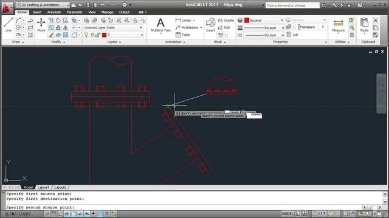Screen dimensions: 389x218
Task: Click the Array tool icon
Action: coord(66,35)
